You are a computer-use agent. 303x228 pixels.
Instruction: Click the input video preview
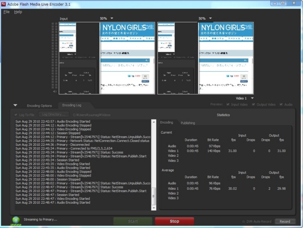click(x=107, y=58)
